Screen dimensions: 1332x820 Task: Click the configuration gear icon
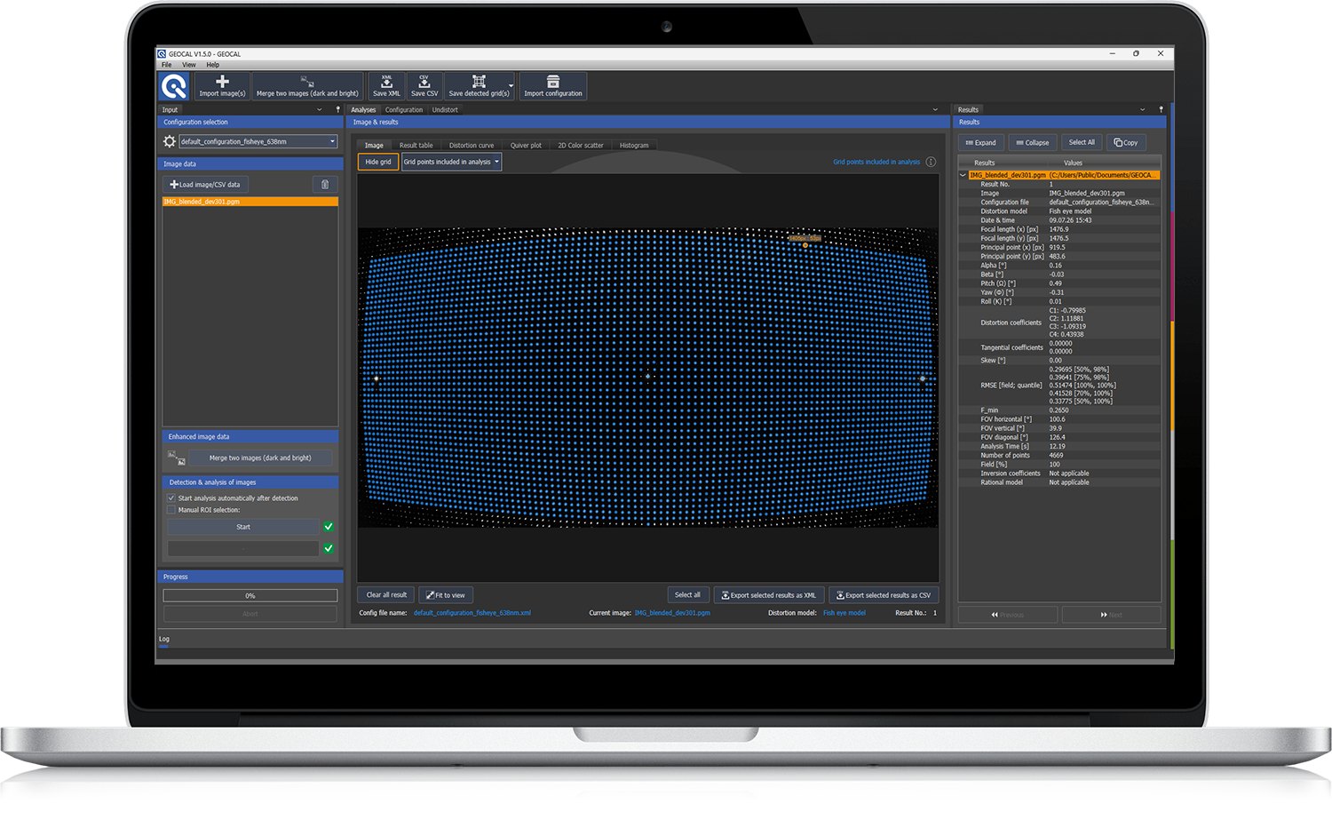170,141
